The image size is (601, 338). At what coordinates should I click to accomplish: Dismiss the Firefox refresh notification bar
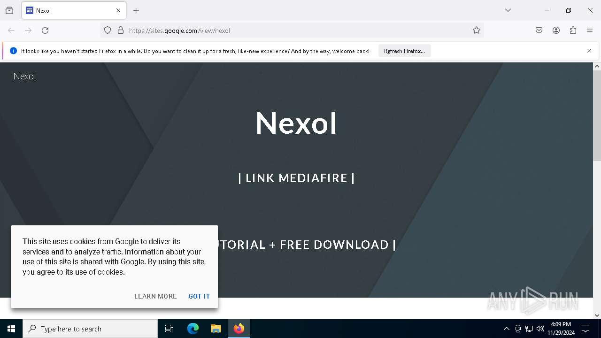pos(589,51)
